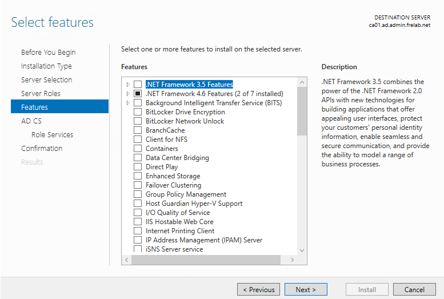This screenshot has width=444, height=299.
Task: Tick the Group Policy Management checkbox
Action: [x=137, y=194]
